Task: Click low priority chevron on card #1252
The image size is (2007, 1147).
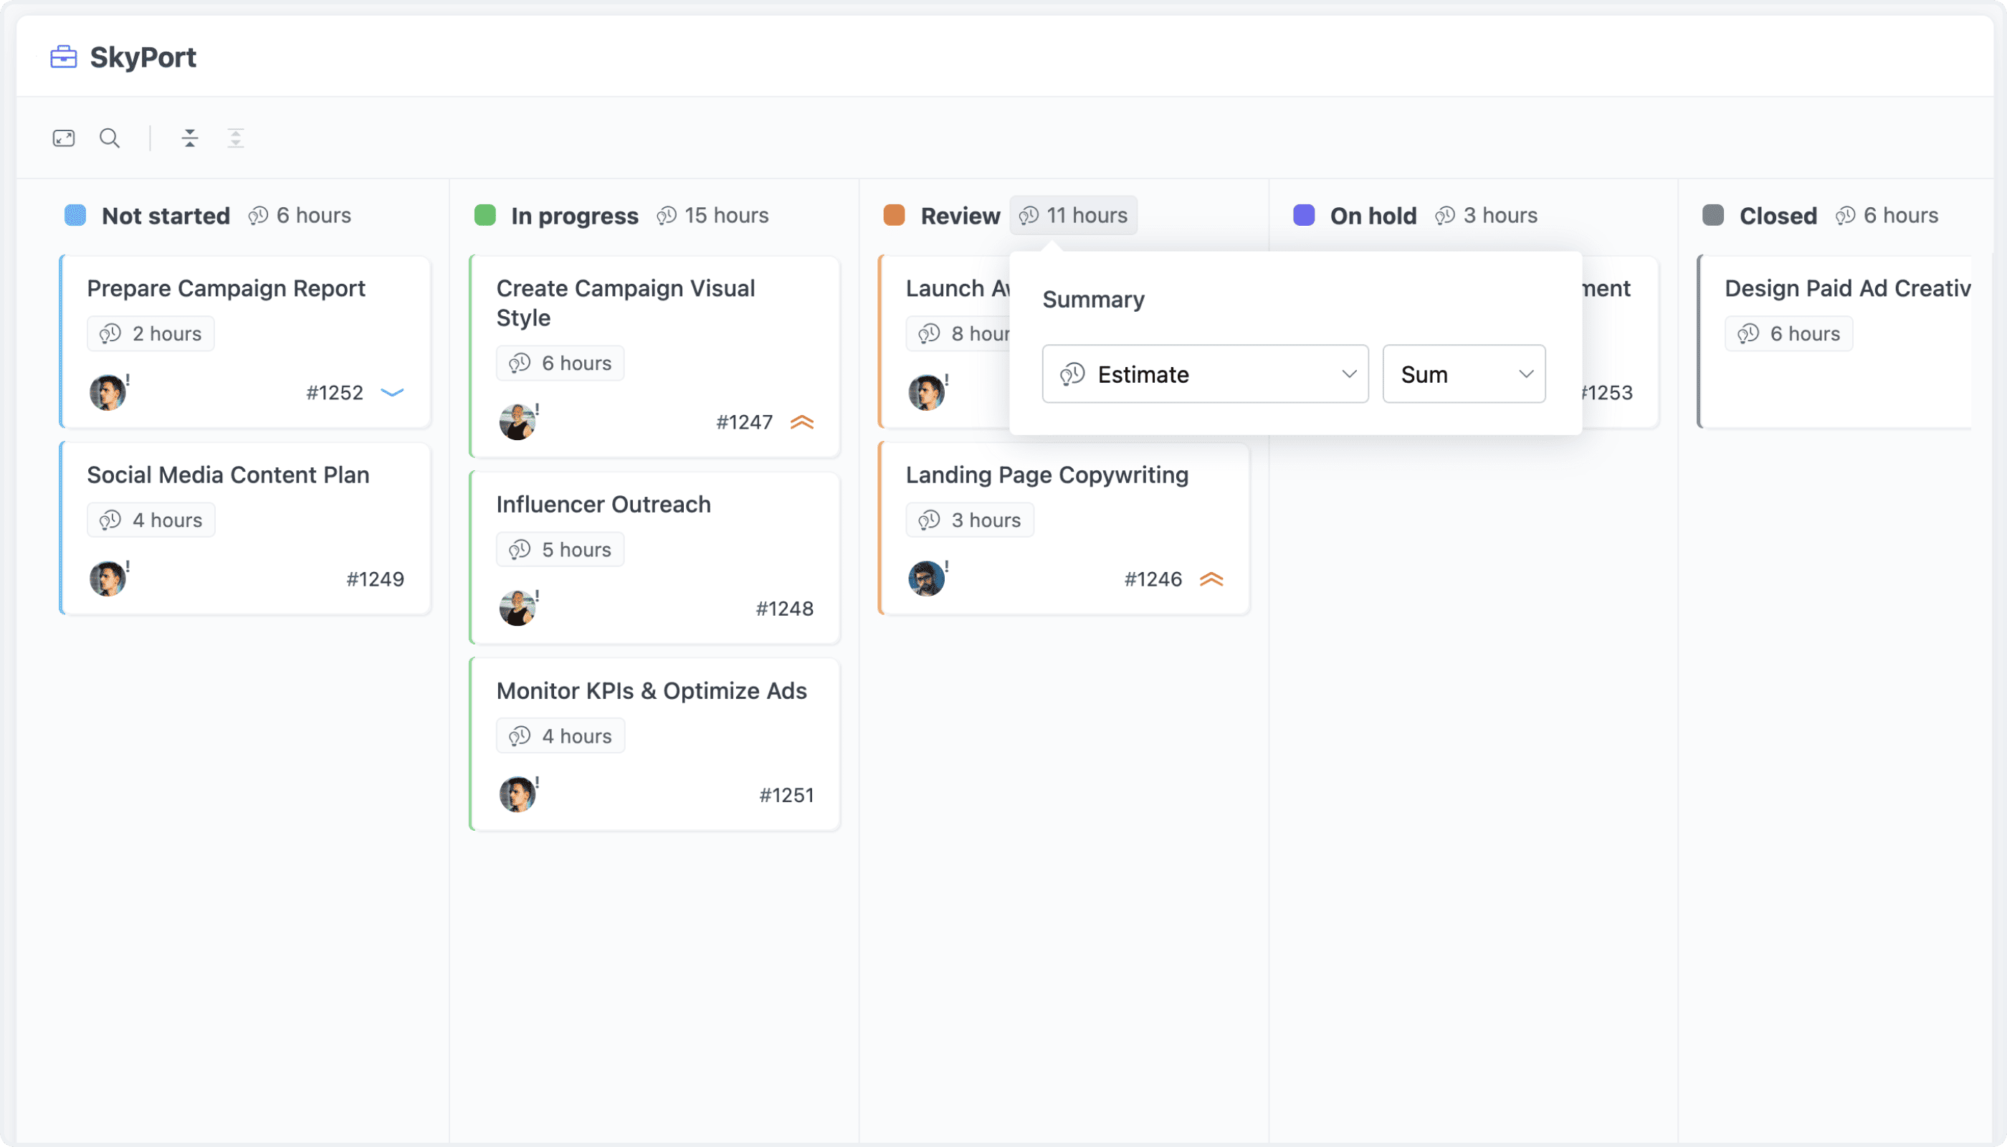Action: point(392,392)
